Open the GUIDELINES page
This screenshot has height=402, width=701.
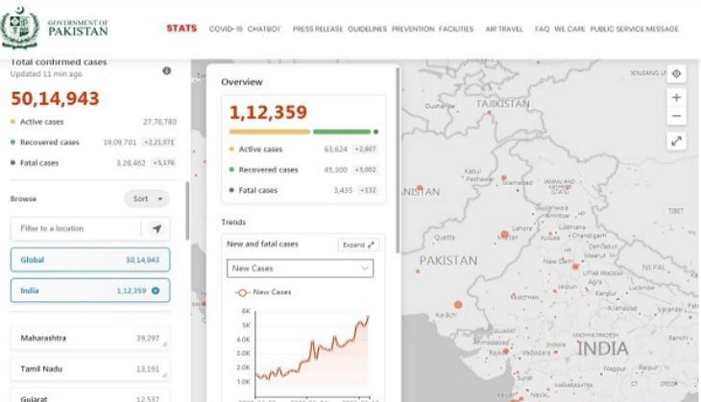(x=367, y=29)
